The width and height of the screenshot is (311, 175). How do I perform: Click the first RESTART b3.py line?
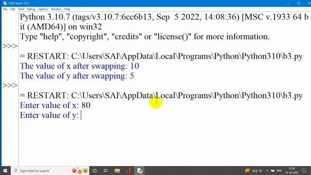tap(161, 56)
